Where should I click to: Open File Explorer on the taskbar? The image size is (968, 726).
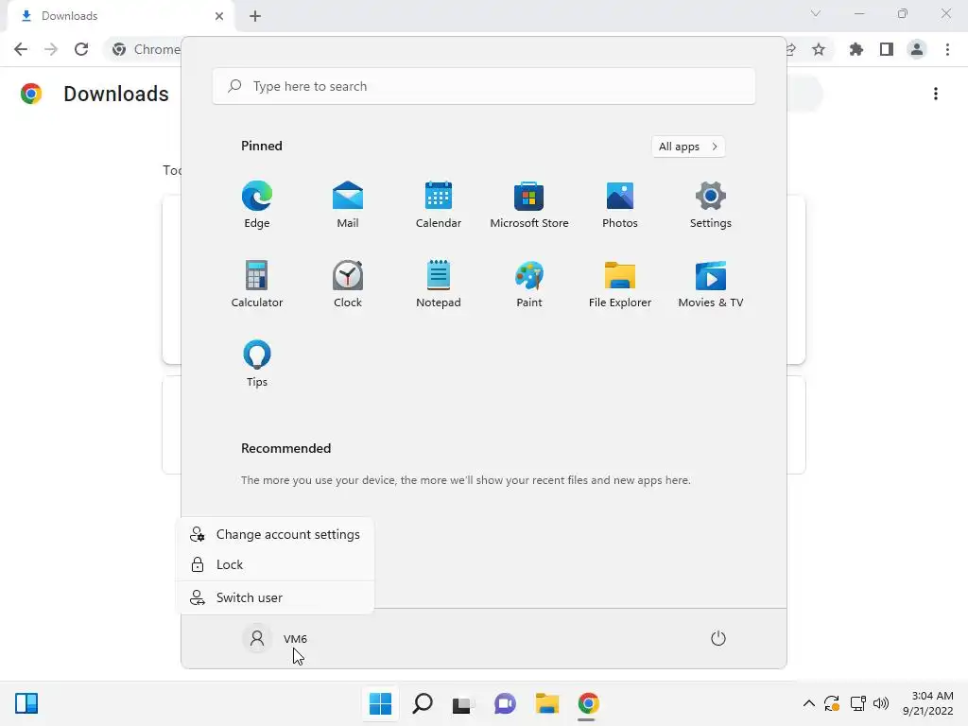547,703
